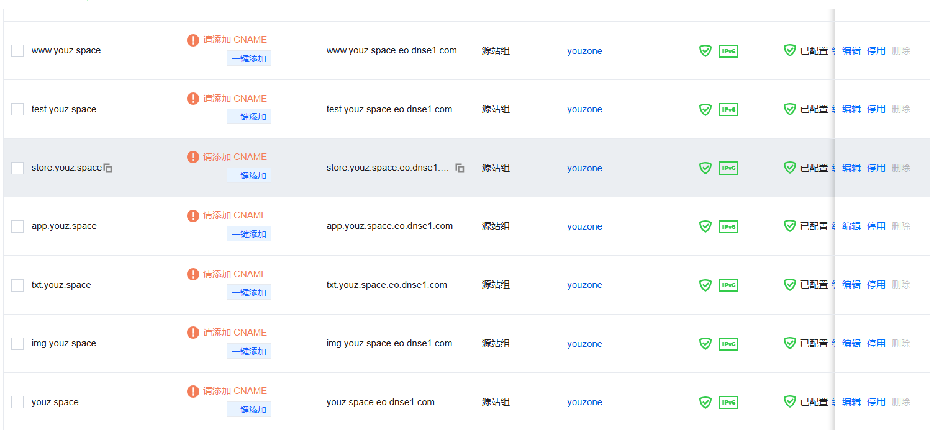Open youzone origin link in app.youz.space row
The height and width of the screenshot is (430, 934).
[x=584, y=226]
